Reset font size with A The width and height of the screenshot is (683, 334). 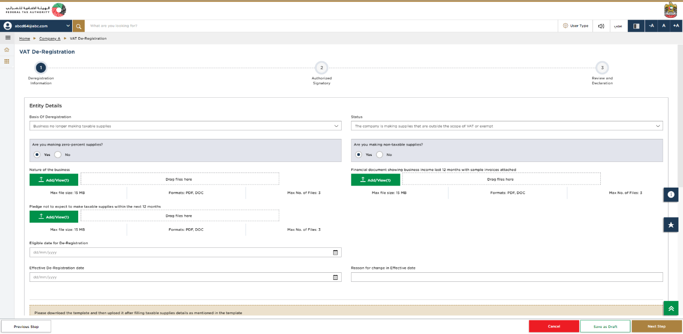pos(663,26)
